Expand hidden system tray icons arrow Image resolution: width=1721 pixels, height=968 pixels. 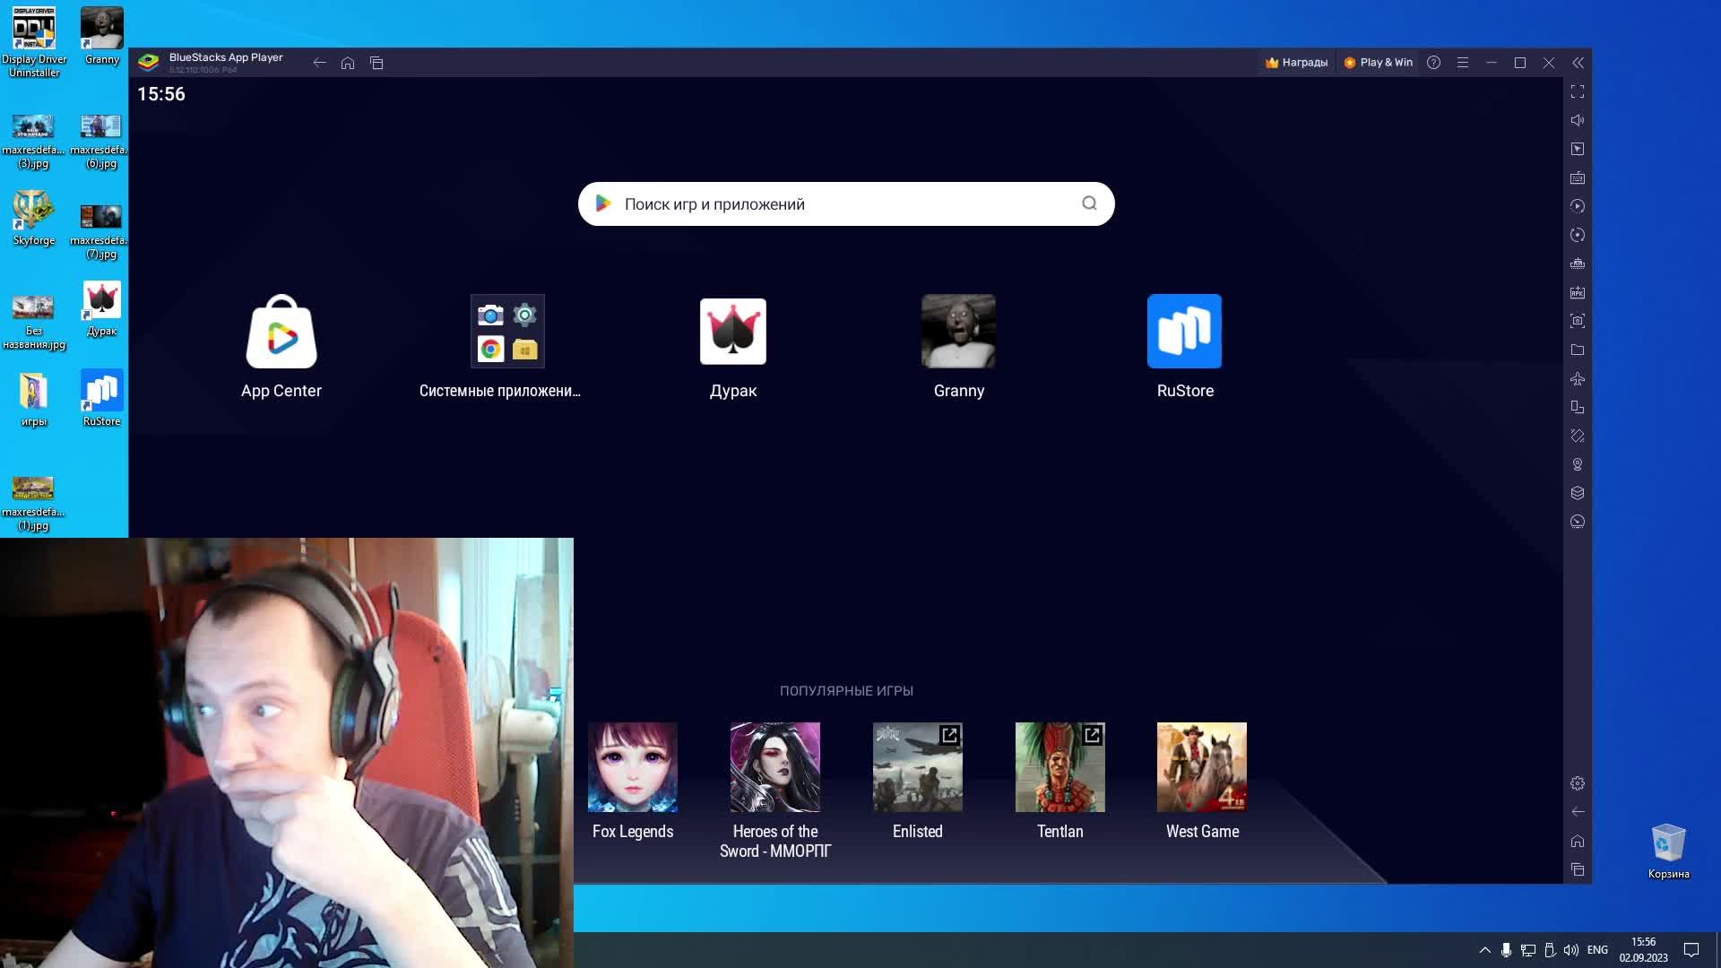pos(1484,950)
